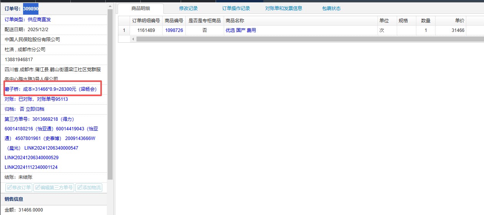Open third-party order LINK20241112340001124
This screenshot has height=215, width=484.
click(x=31, y=167)
